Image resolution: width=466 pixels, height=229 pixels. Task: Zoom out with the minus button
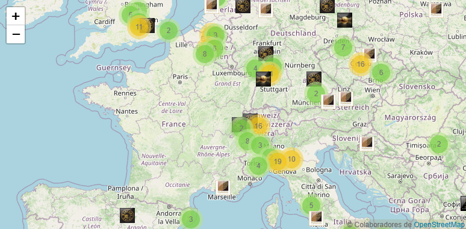click(x=16, y=34)
